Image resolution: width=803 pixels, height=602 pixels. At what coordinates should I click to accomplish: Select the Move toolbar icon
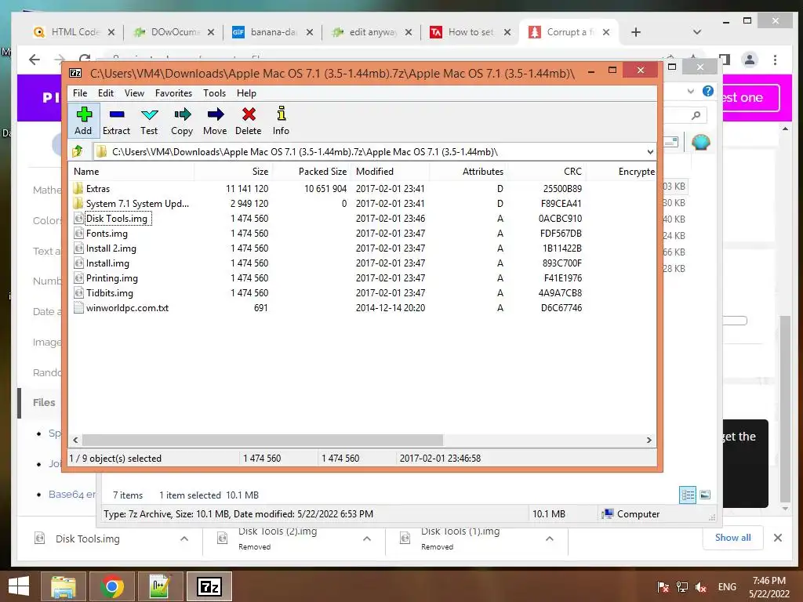point(215,121)
